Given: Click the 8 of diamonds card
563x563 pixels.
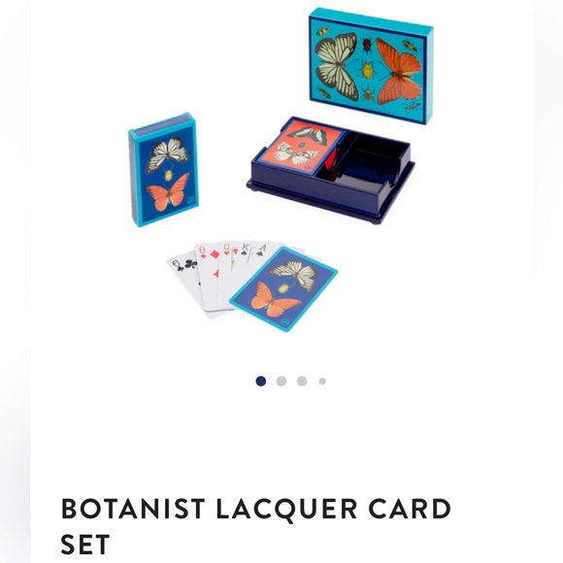Looking at the screenshot, I should point(208,273).
